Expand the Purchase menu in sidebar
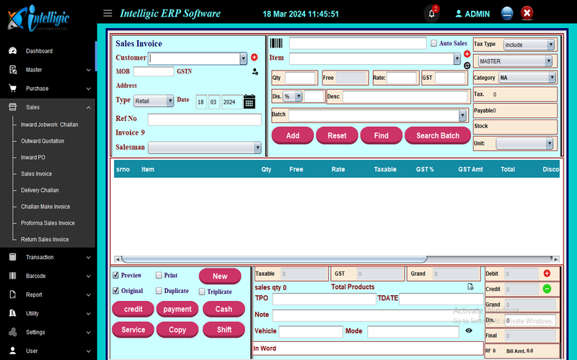 pos(48,89)
